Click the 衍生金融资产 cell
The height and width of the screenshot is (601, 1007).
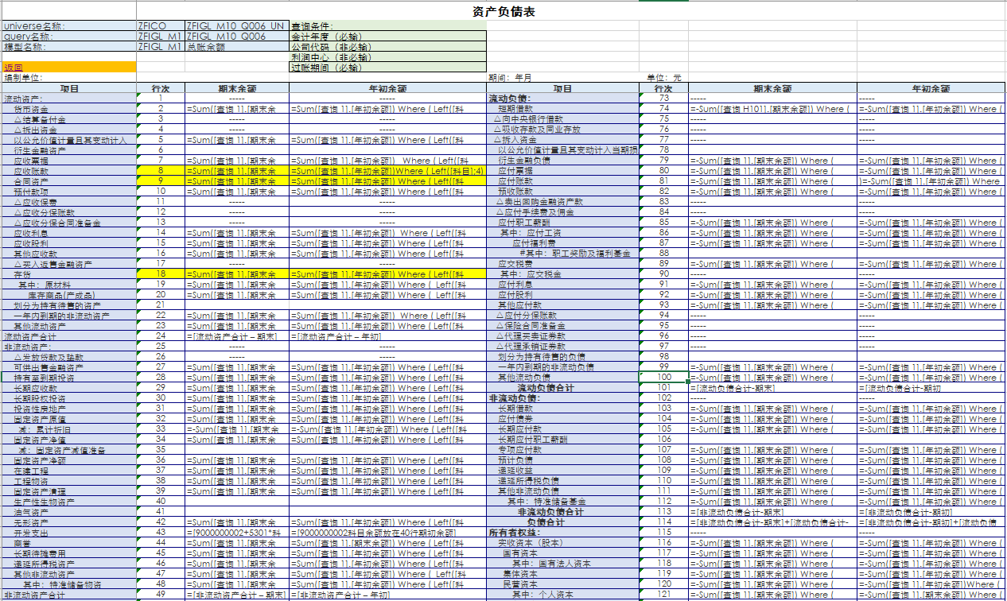(x=69, y=150)
